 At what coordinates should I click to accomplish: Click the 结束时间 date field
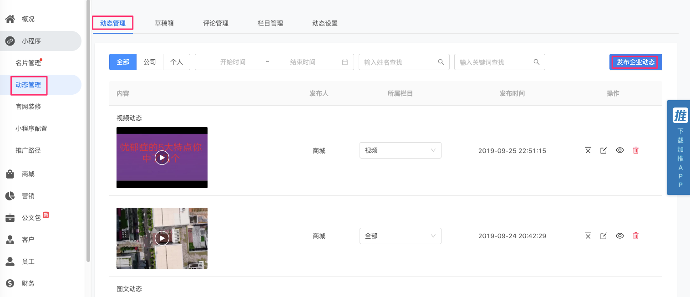pyautogui.click(x=303, y=62)
